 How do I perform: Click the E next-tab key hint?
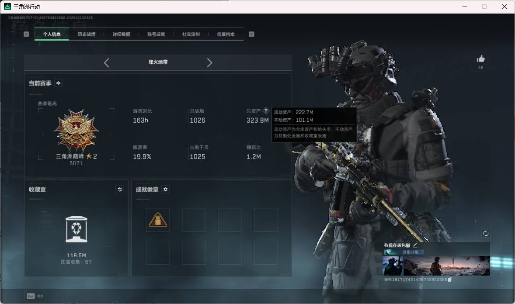tap(251, 34)
